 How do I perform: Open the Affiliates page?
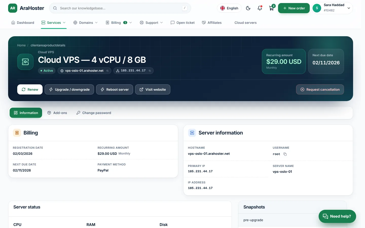click(x=212, y=23)
